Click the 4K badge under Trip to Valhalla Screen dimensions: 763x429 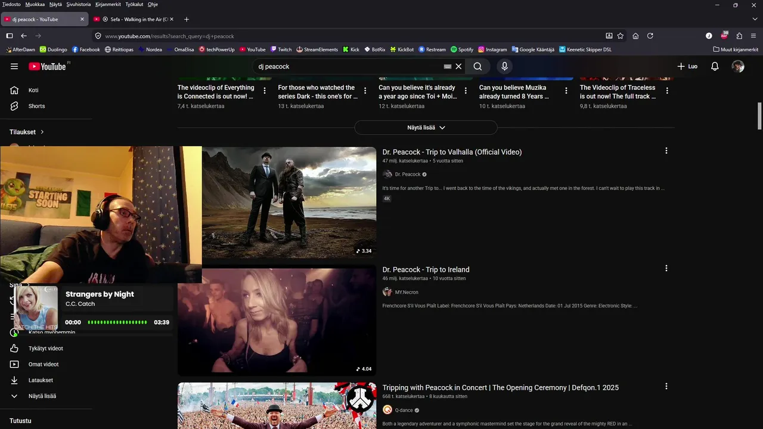click(x=387, y=199)
